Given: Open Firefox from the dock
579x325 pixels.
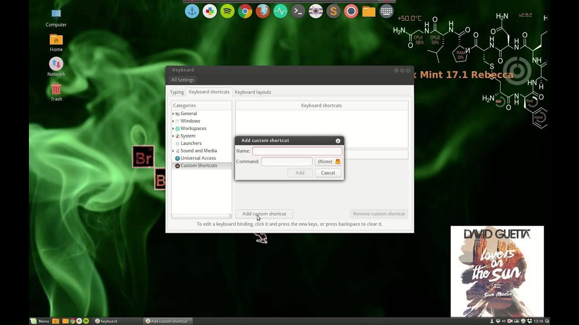Looking at the screenshot, I should 262,11.
